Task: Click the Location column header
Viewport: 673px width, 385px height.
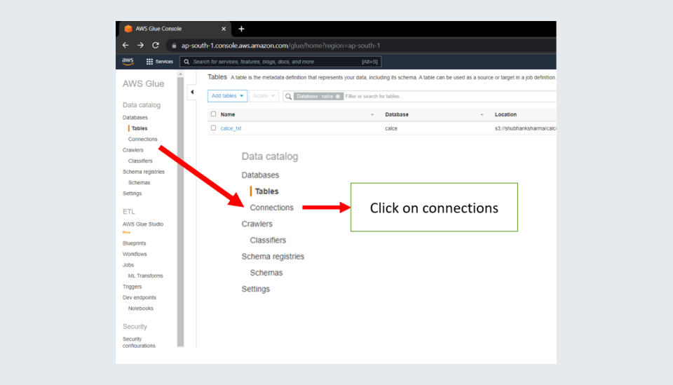Action: point(505,114)
